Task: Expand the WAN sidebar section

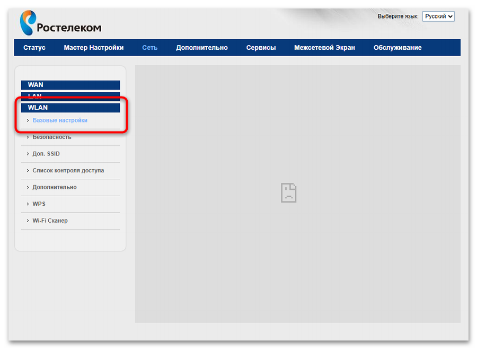Action: 70,85
